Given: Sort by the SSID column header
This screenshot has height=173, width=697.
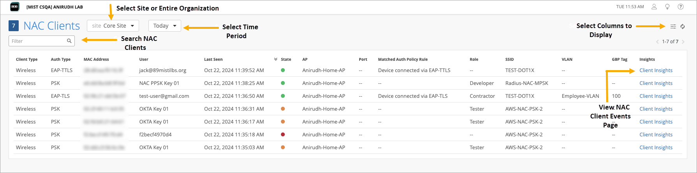Looking at the screenshot, I should 509,60.
